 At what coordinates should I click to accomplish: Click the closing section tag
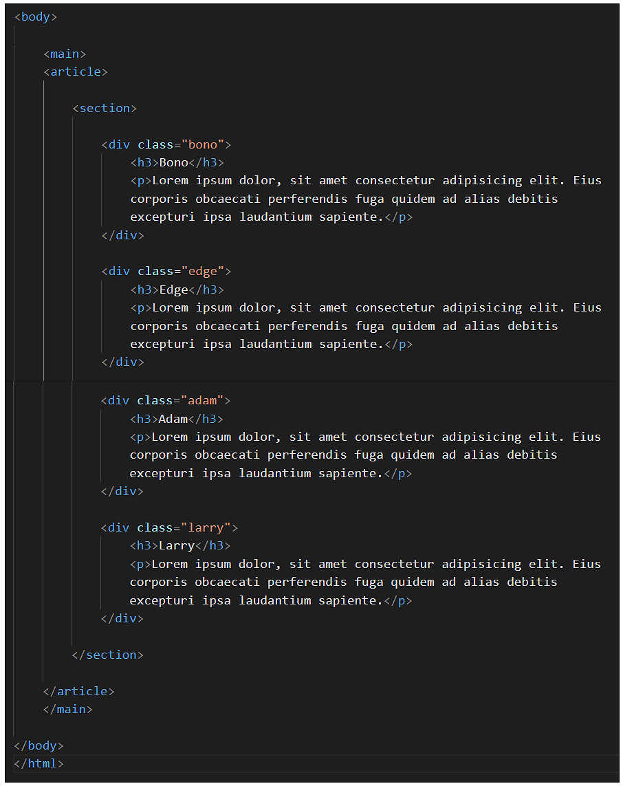tap(108, 655)
